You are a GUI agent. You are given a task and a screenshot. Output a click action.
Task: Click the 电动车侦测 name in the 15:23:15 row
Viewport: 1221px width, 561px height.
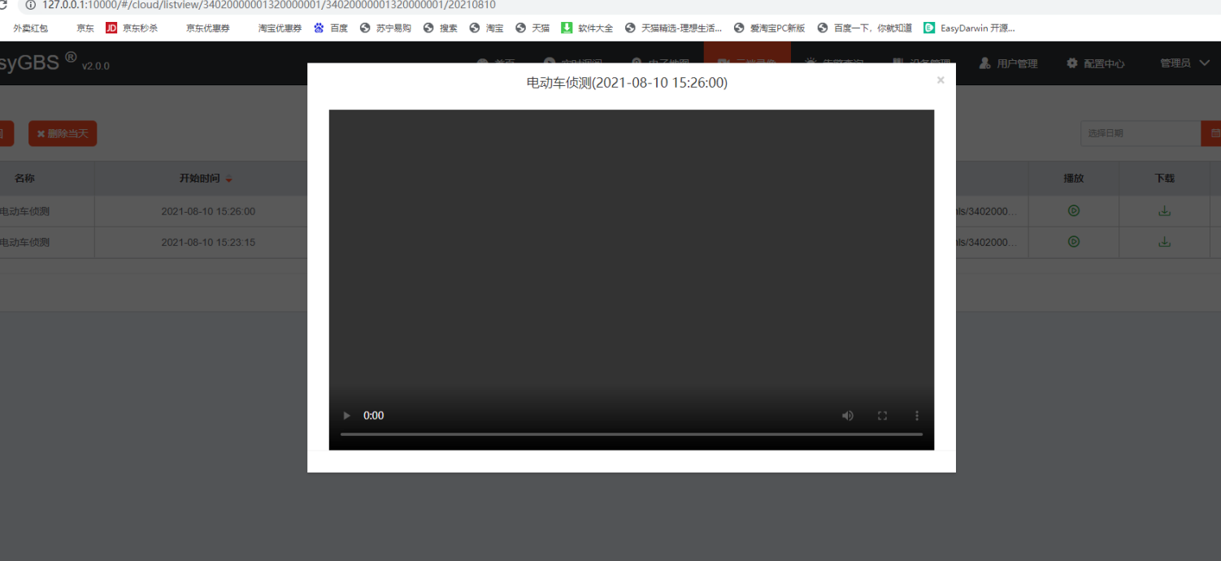click(24, 242)
